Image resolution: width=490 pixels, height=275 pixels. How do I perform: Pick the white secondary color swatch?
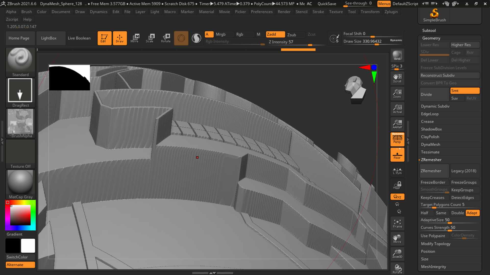(28, 246)
